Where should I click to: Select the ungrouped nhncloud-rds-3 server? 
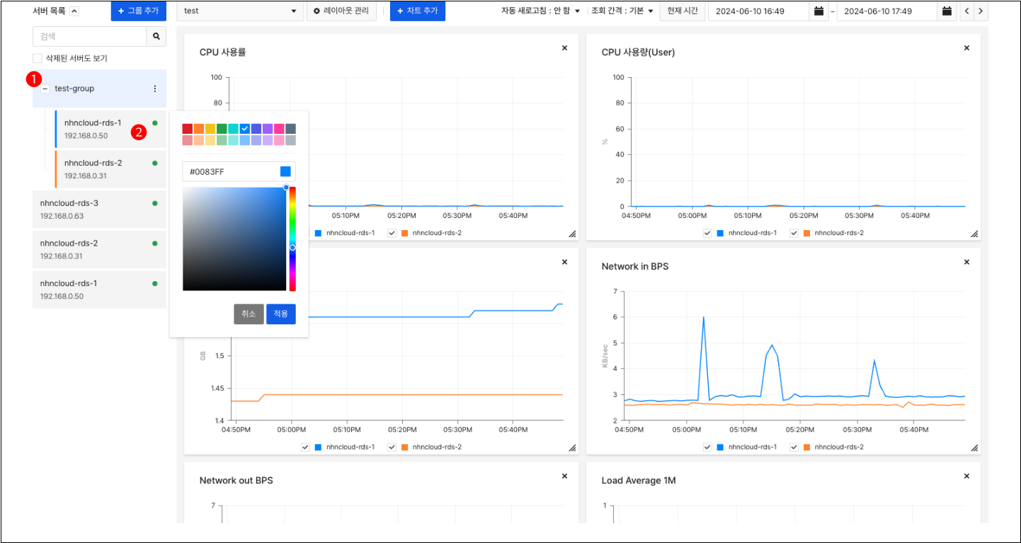click(x=100, y=209)
